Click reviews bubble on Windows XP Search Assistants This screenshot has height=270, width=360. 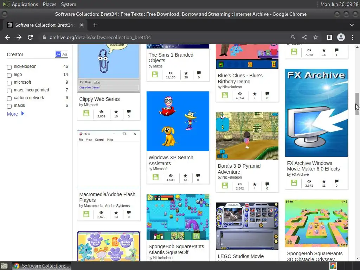click(198, 176)
